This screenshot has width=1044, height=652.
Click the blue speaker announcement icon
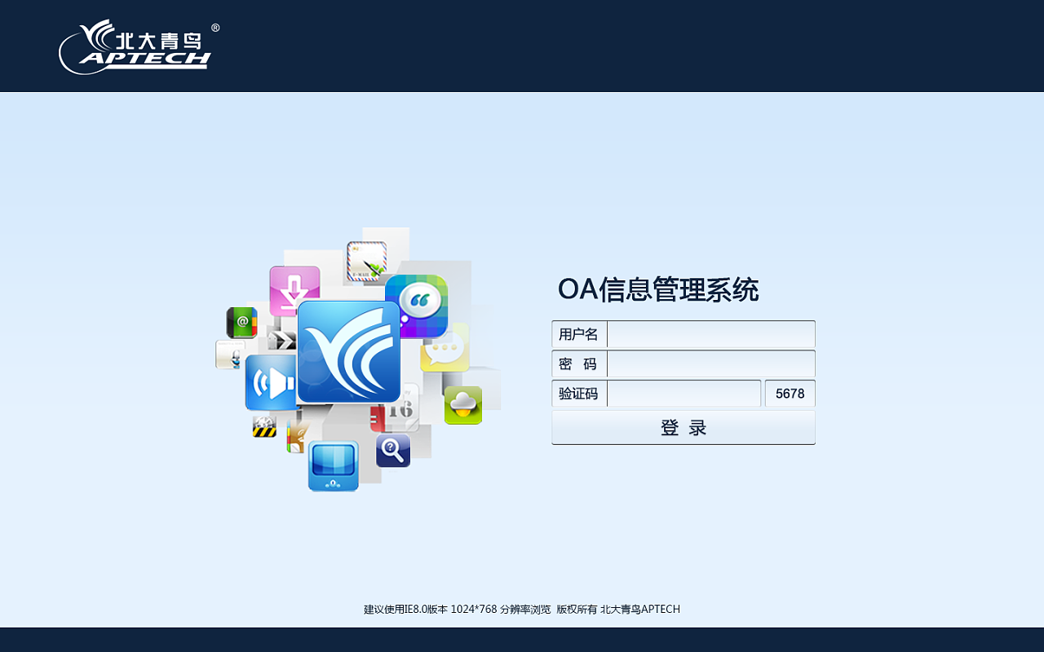(x=270, y=383)
